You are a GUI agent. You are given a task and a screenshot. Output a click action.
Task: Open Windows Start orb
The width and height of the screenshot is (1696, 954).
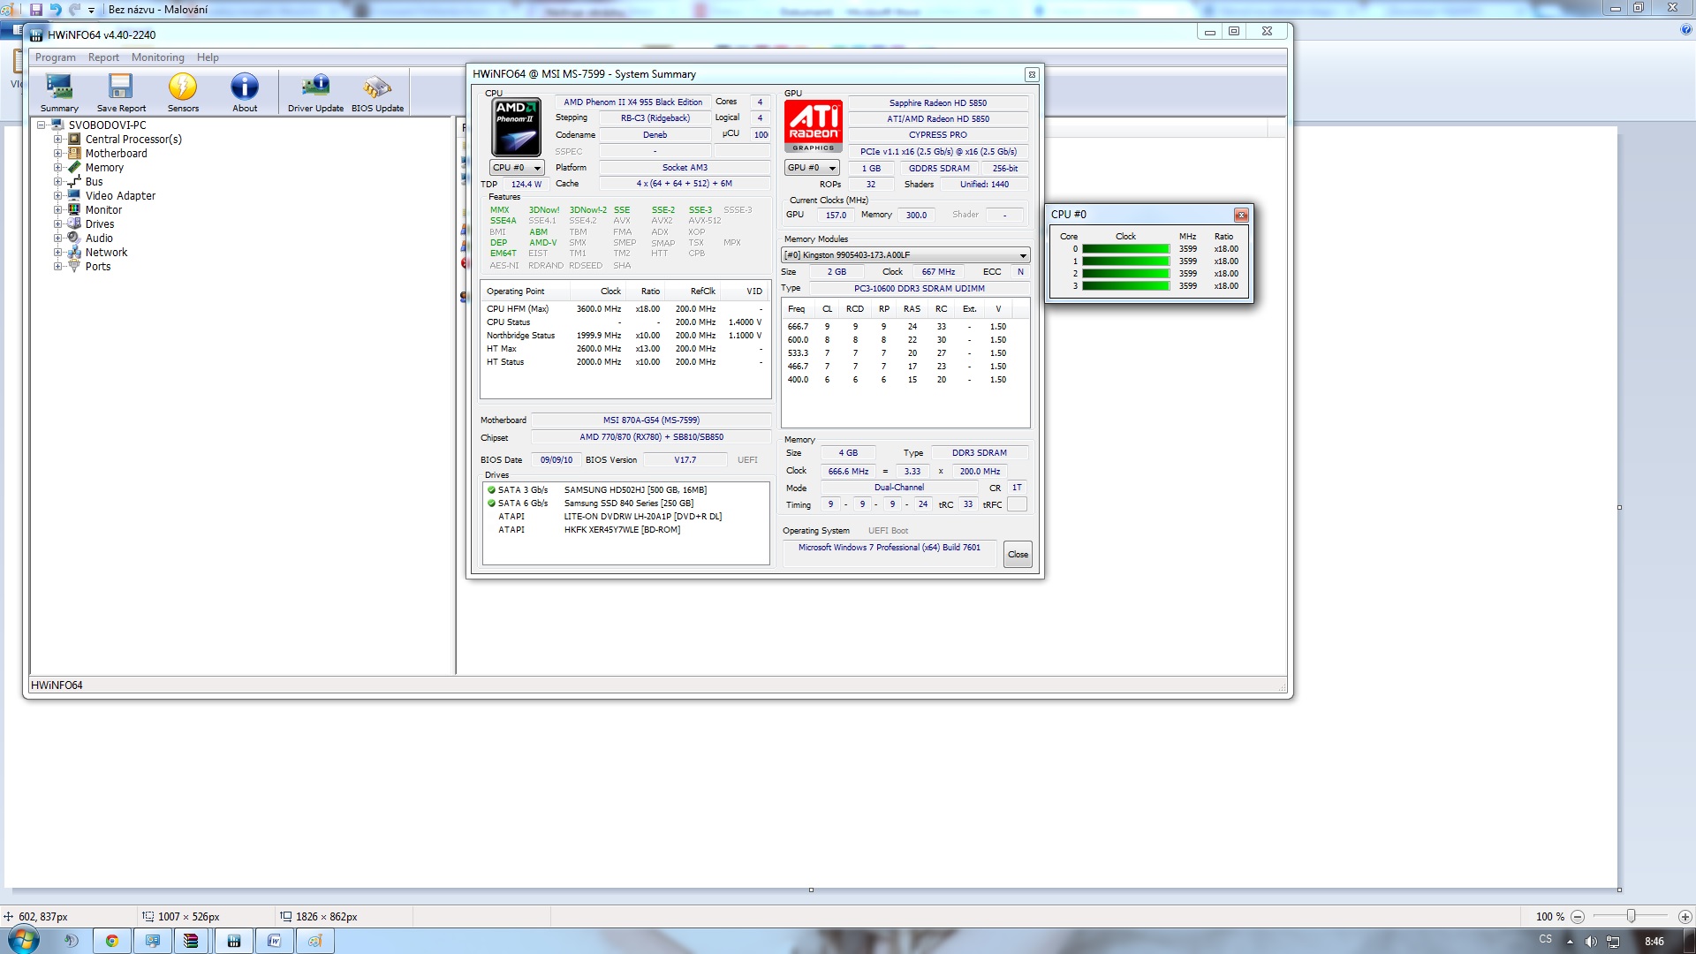[x=24, y=940]
